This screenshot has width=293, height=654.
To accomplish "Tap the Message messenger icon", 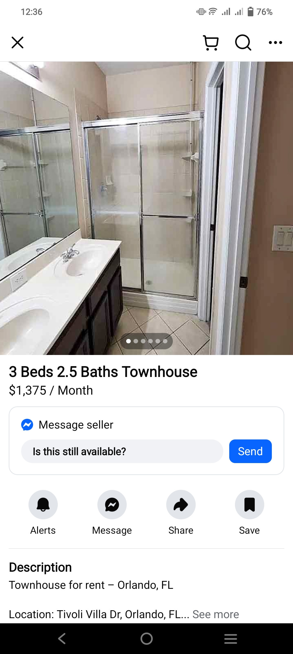I will click(x=112, y=505).
